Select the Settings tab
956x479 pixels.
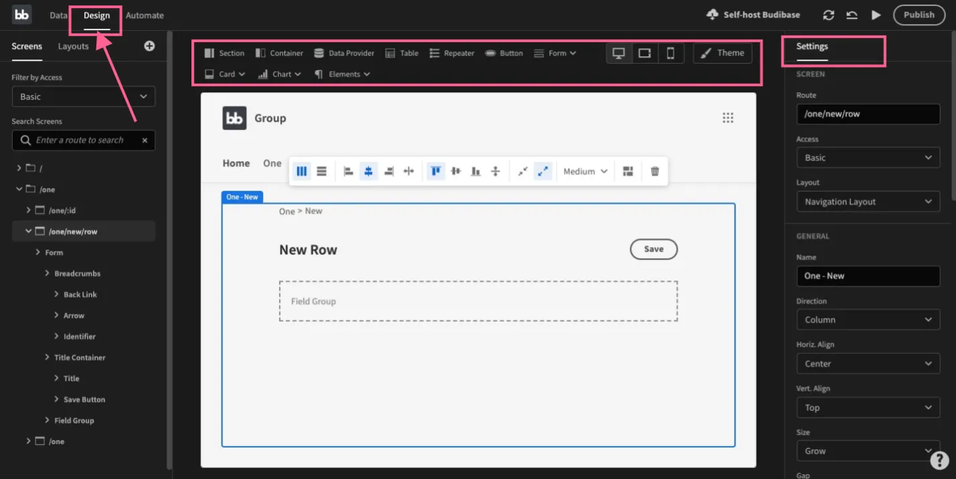(x=812, y=46)
